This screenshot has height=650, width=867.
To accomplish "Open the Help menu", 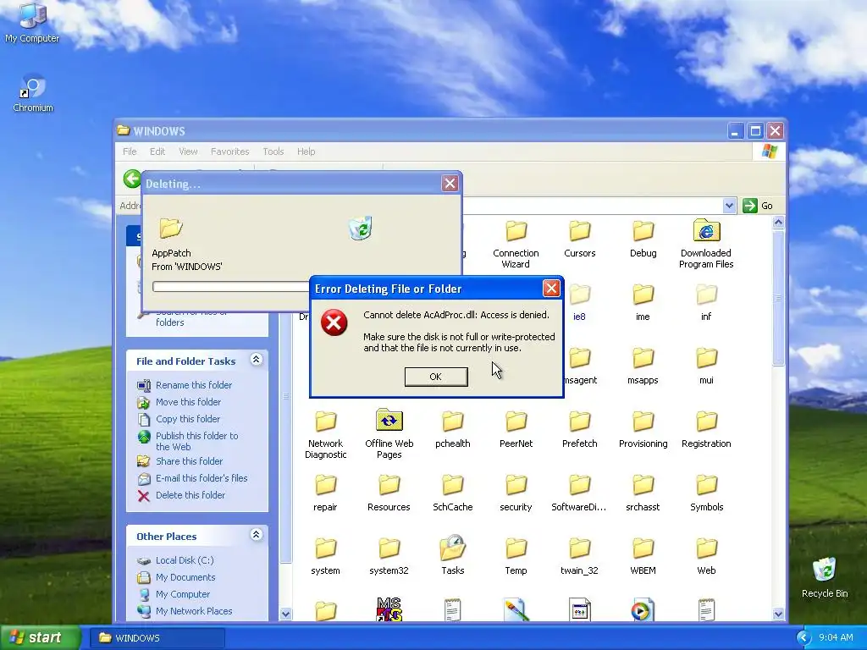I will (306, 151).
